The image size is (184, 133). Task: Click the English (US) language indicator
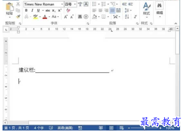[65, 128]
